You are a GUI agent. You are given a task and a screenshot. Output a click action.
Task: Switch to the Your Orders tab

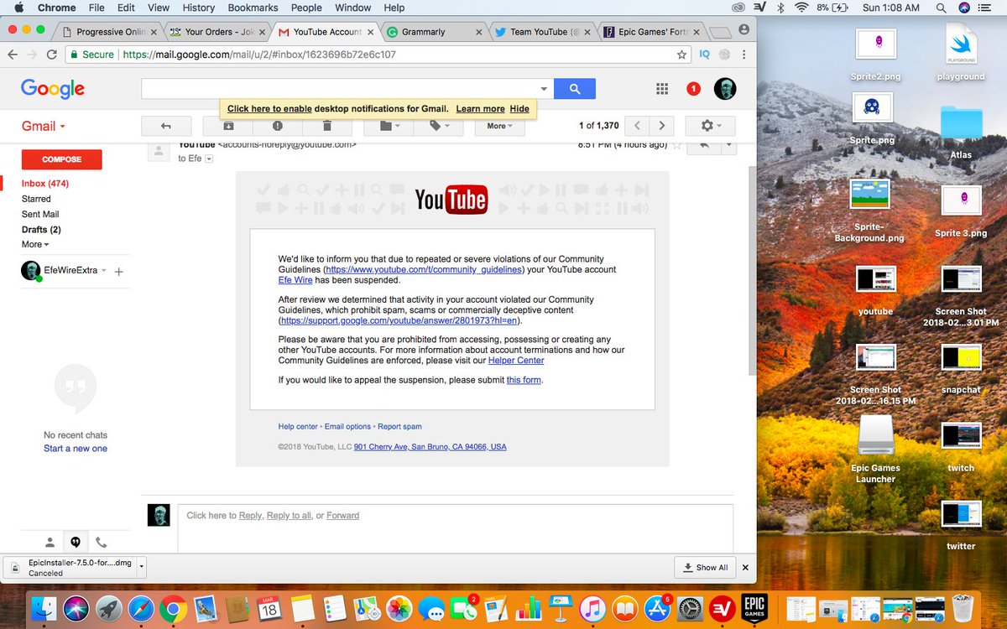click(x=217, y=32)
